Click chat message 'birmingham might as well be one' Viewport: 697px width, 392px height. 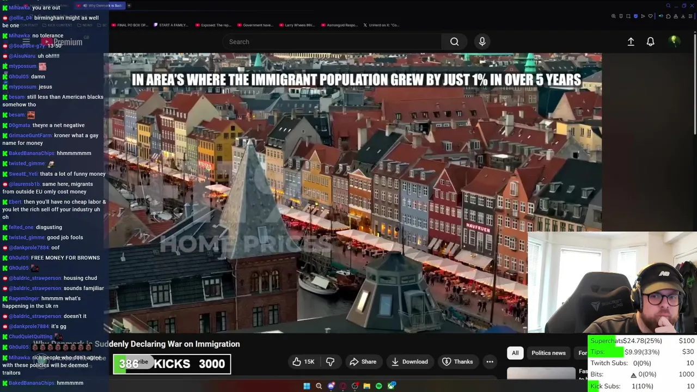50,21
